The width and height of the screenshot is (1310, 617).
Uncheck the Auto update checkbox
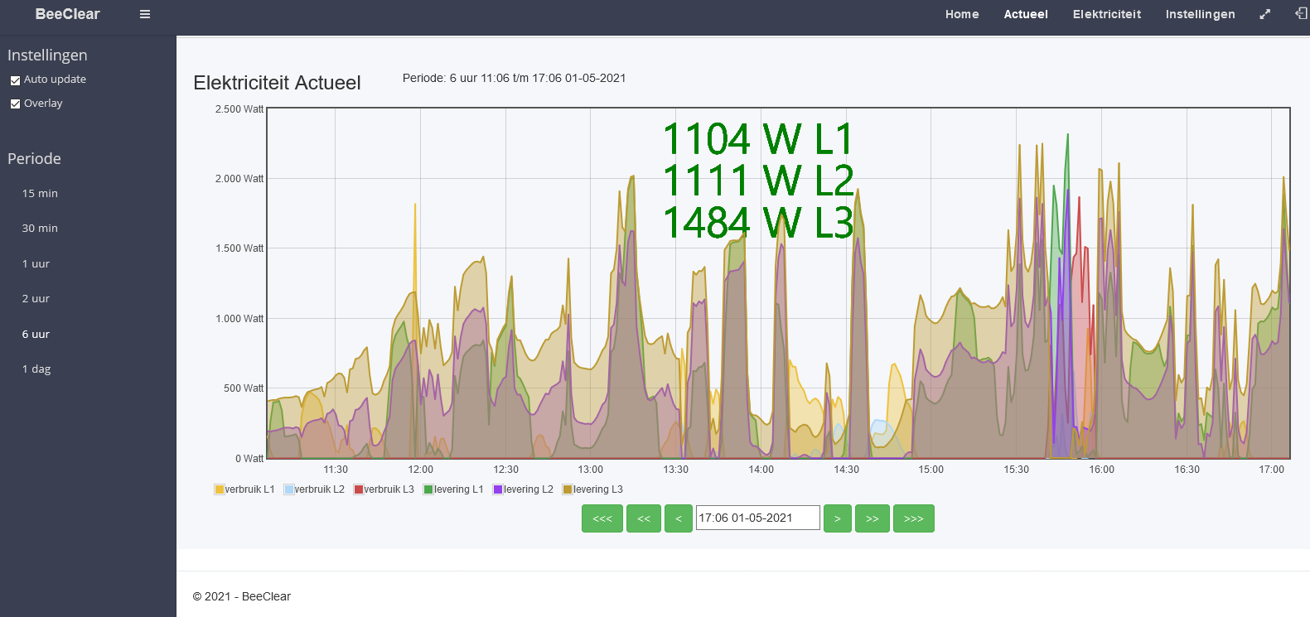(15, 80)
